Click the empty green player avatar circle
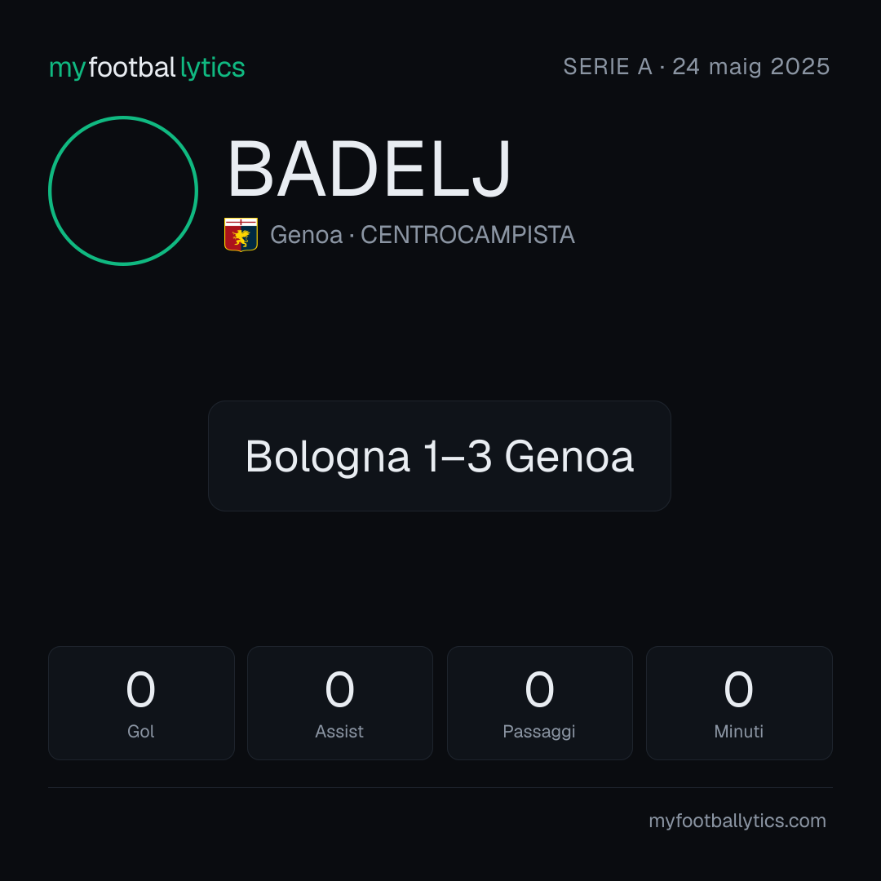Viewport: 881px width, 881px height. (x=123, y=190)
